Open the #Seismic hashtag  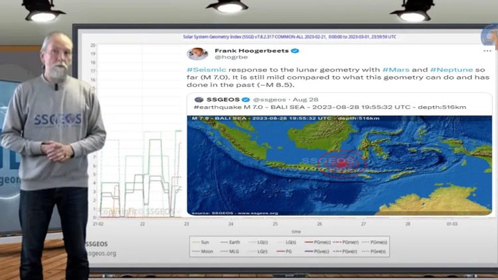pos(207,70)
